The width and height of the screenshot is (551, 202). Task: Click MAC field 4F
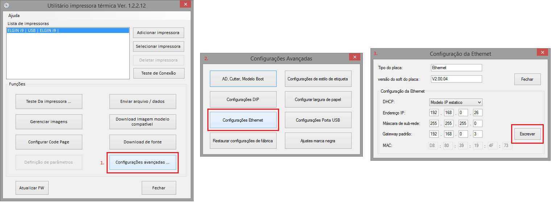coord(492,146)
